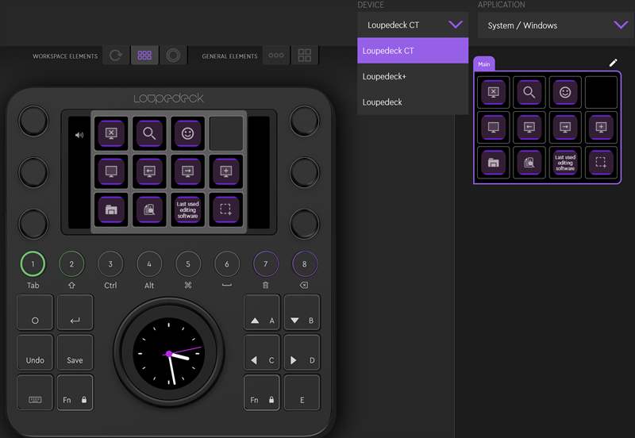
Task: Select monitor left-arrow icon in Main page panel
Action: point(529,128)
